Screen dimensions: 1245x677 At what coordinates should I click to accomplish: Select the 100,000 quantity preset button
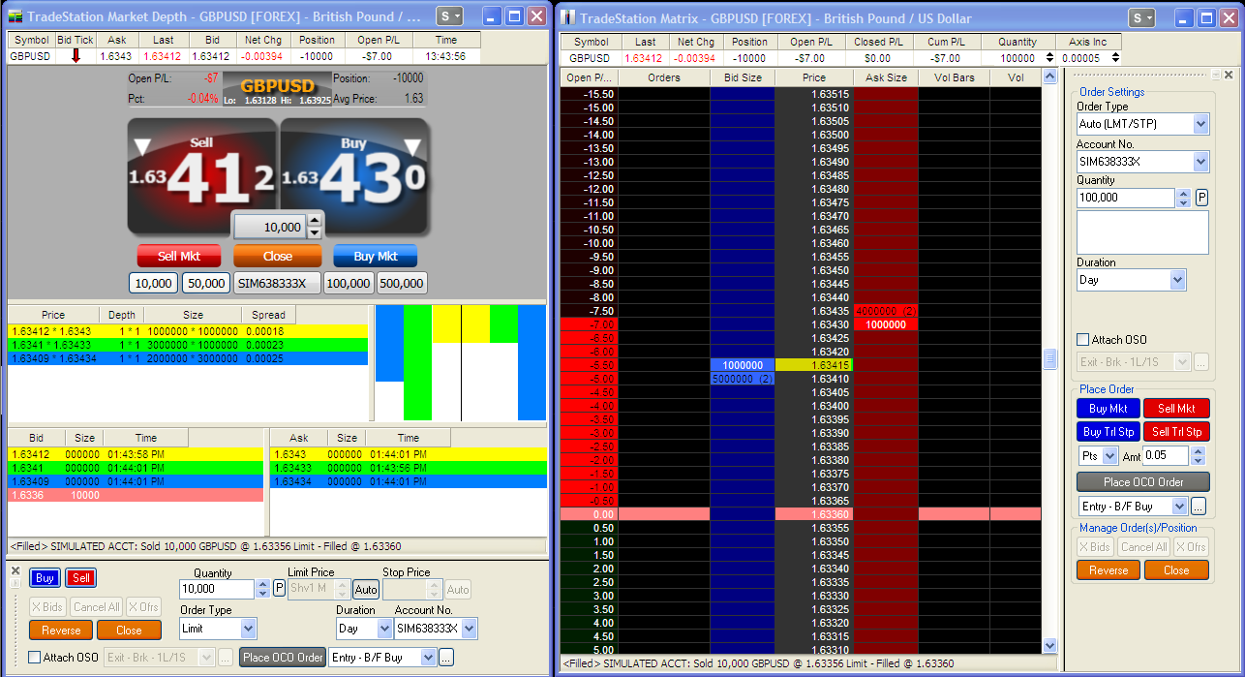[x=349, y=283]
